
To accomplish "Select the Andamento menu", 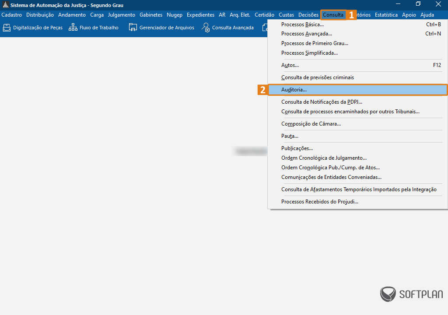I will point(72,15).
